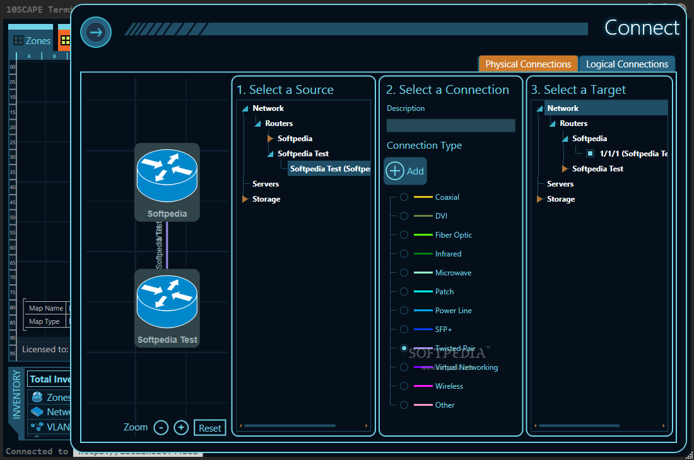Click the green Fiber Optic color line
The width and height of the screenshot is (694, 460).
point(423,234)
